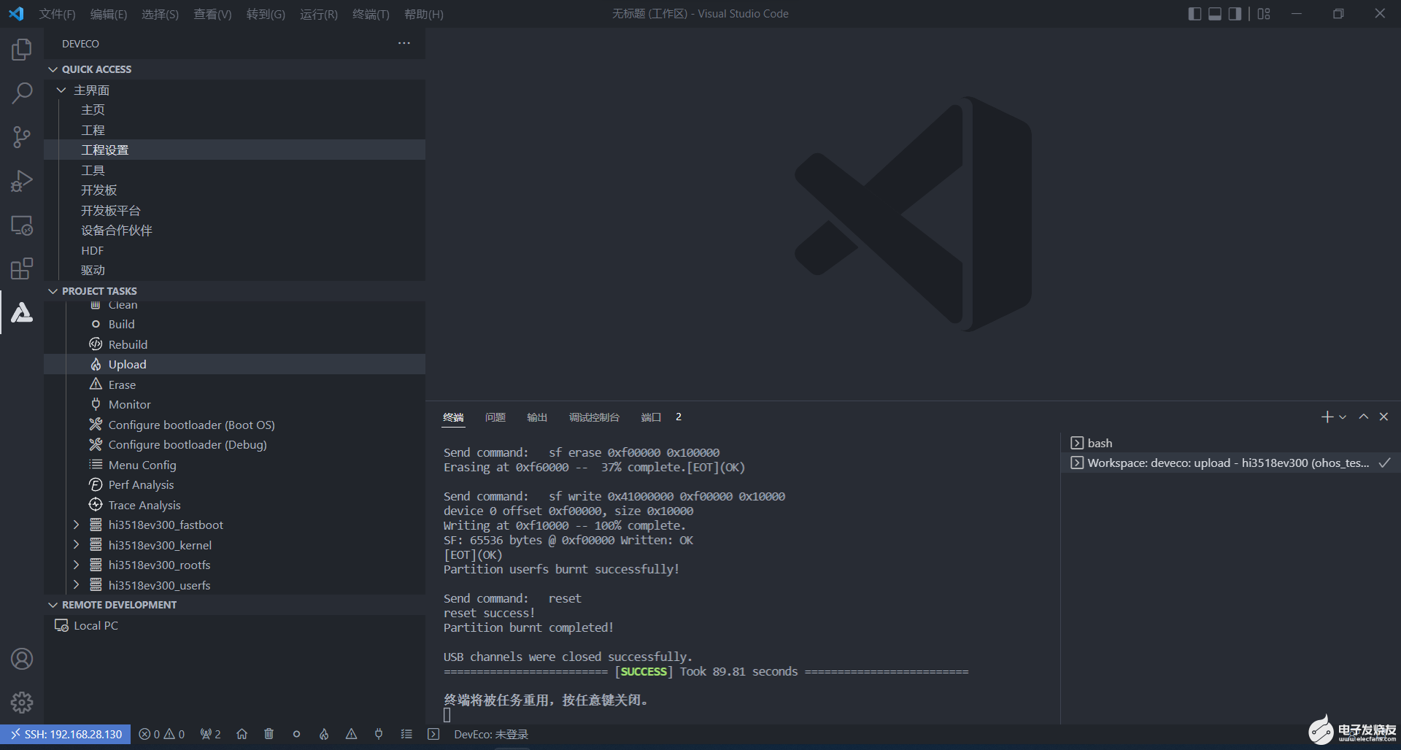
Task: Open 文件(F) menu
Action: pos(57,14)
